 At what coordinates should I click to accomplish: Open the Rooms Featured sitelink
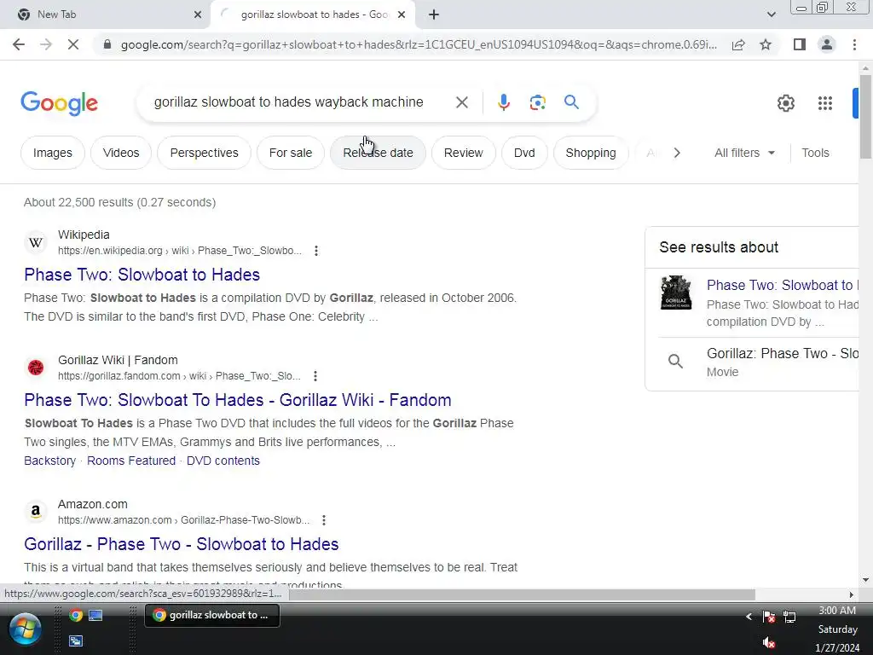(130, 461)
